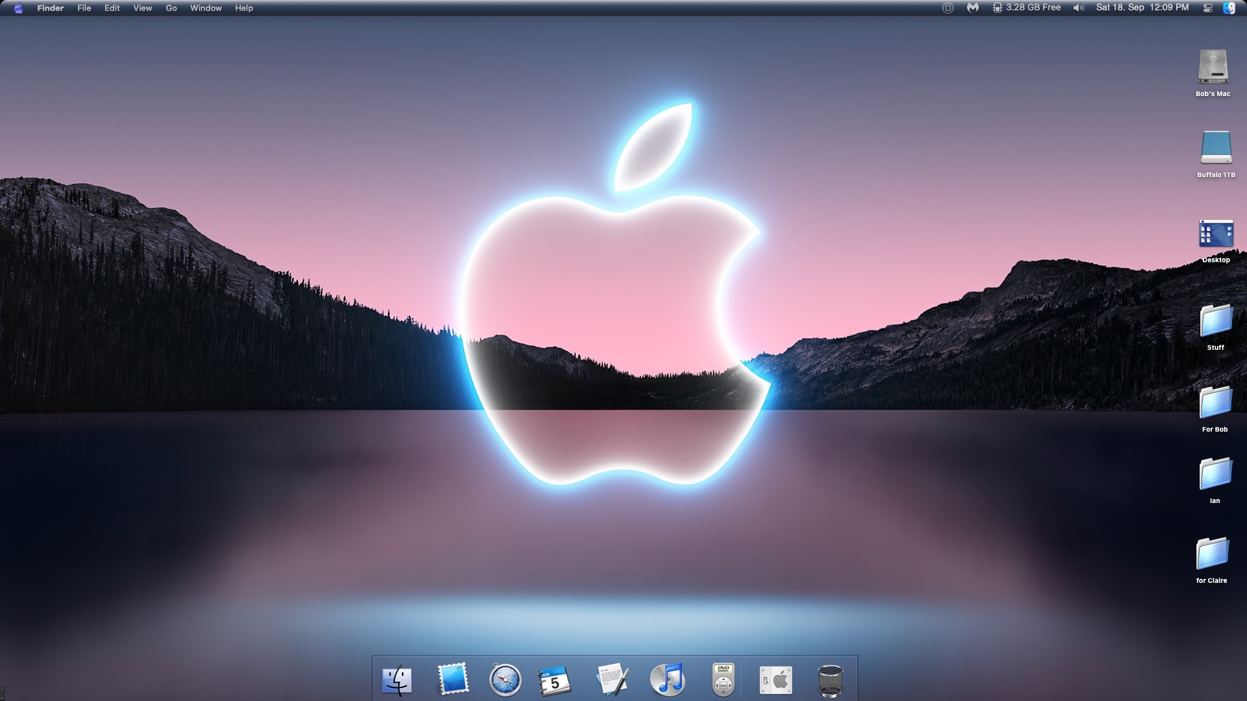This screenshot has width=1247, height=701.
Task: Open the iCal calendar icon
Action: click(554, 681)
